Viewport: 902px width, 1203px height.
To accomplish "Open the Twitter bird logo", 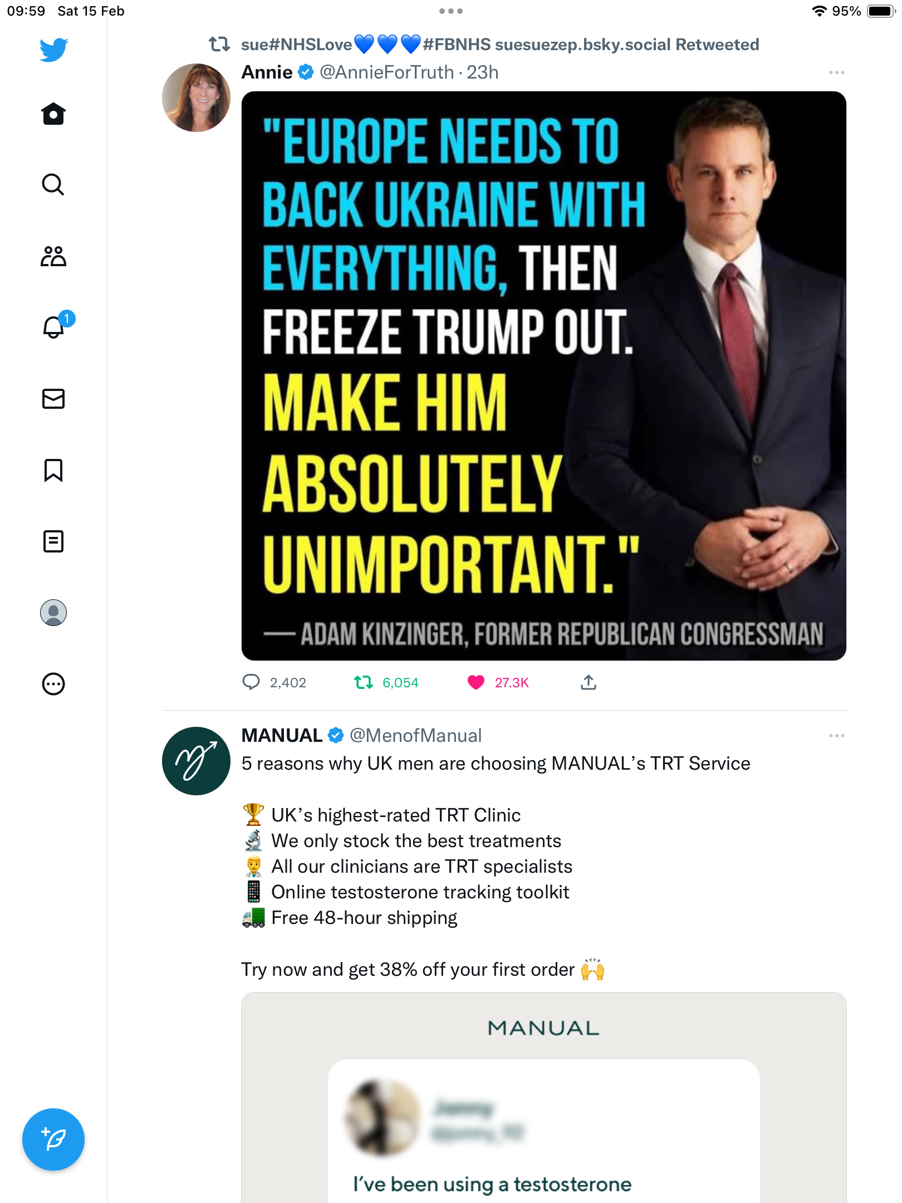I will [53, 50].
